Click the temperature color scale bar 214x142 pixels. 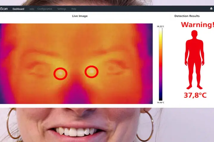(160, 64)
